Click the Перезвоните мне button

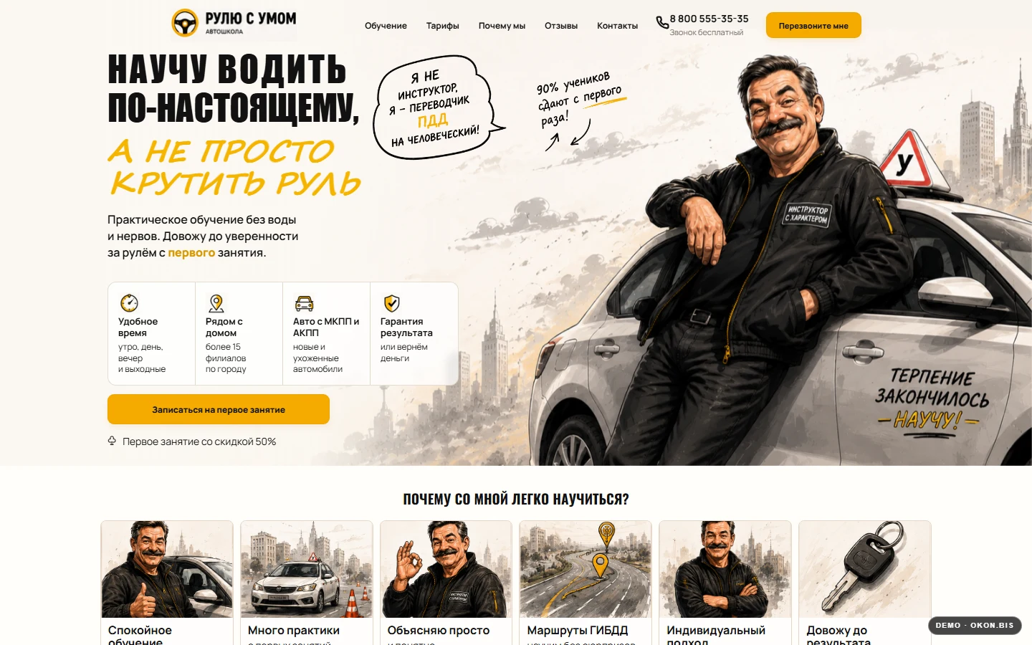[x=813, y=25]
